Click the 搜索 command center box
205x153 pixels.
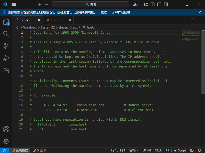tap(90, 4)
